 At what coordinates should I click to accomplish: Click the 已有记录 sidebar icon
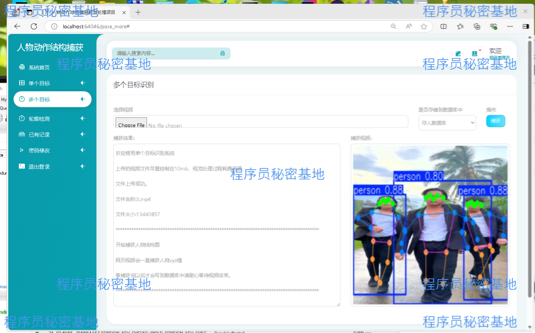pyautogui.click(x=22, y=134)
